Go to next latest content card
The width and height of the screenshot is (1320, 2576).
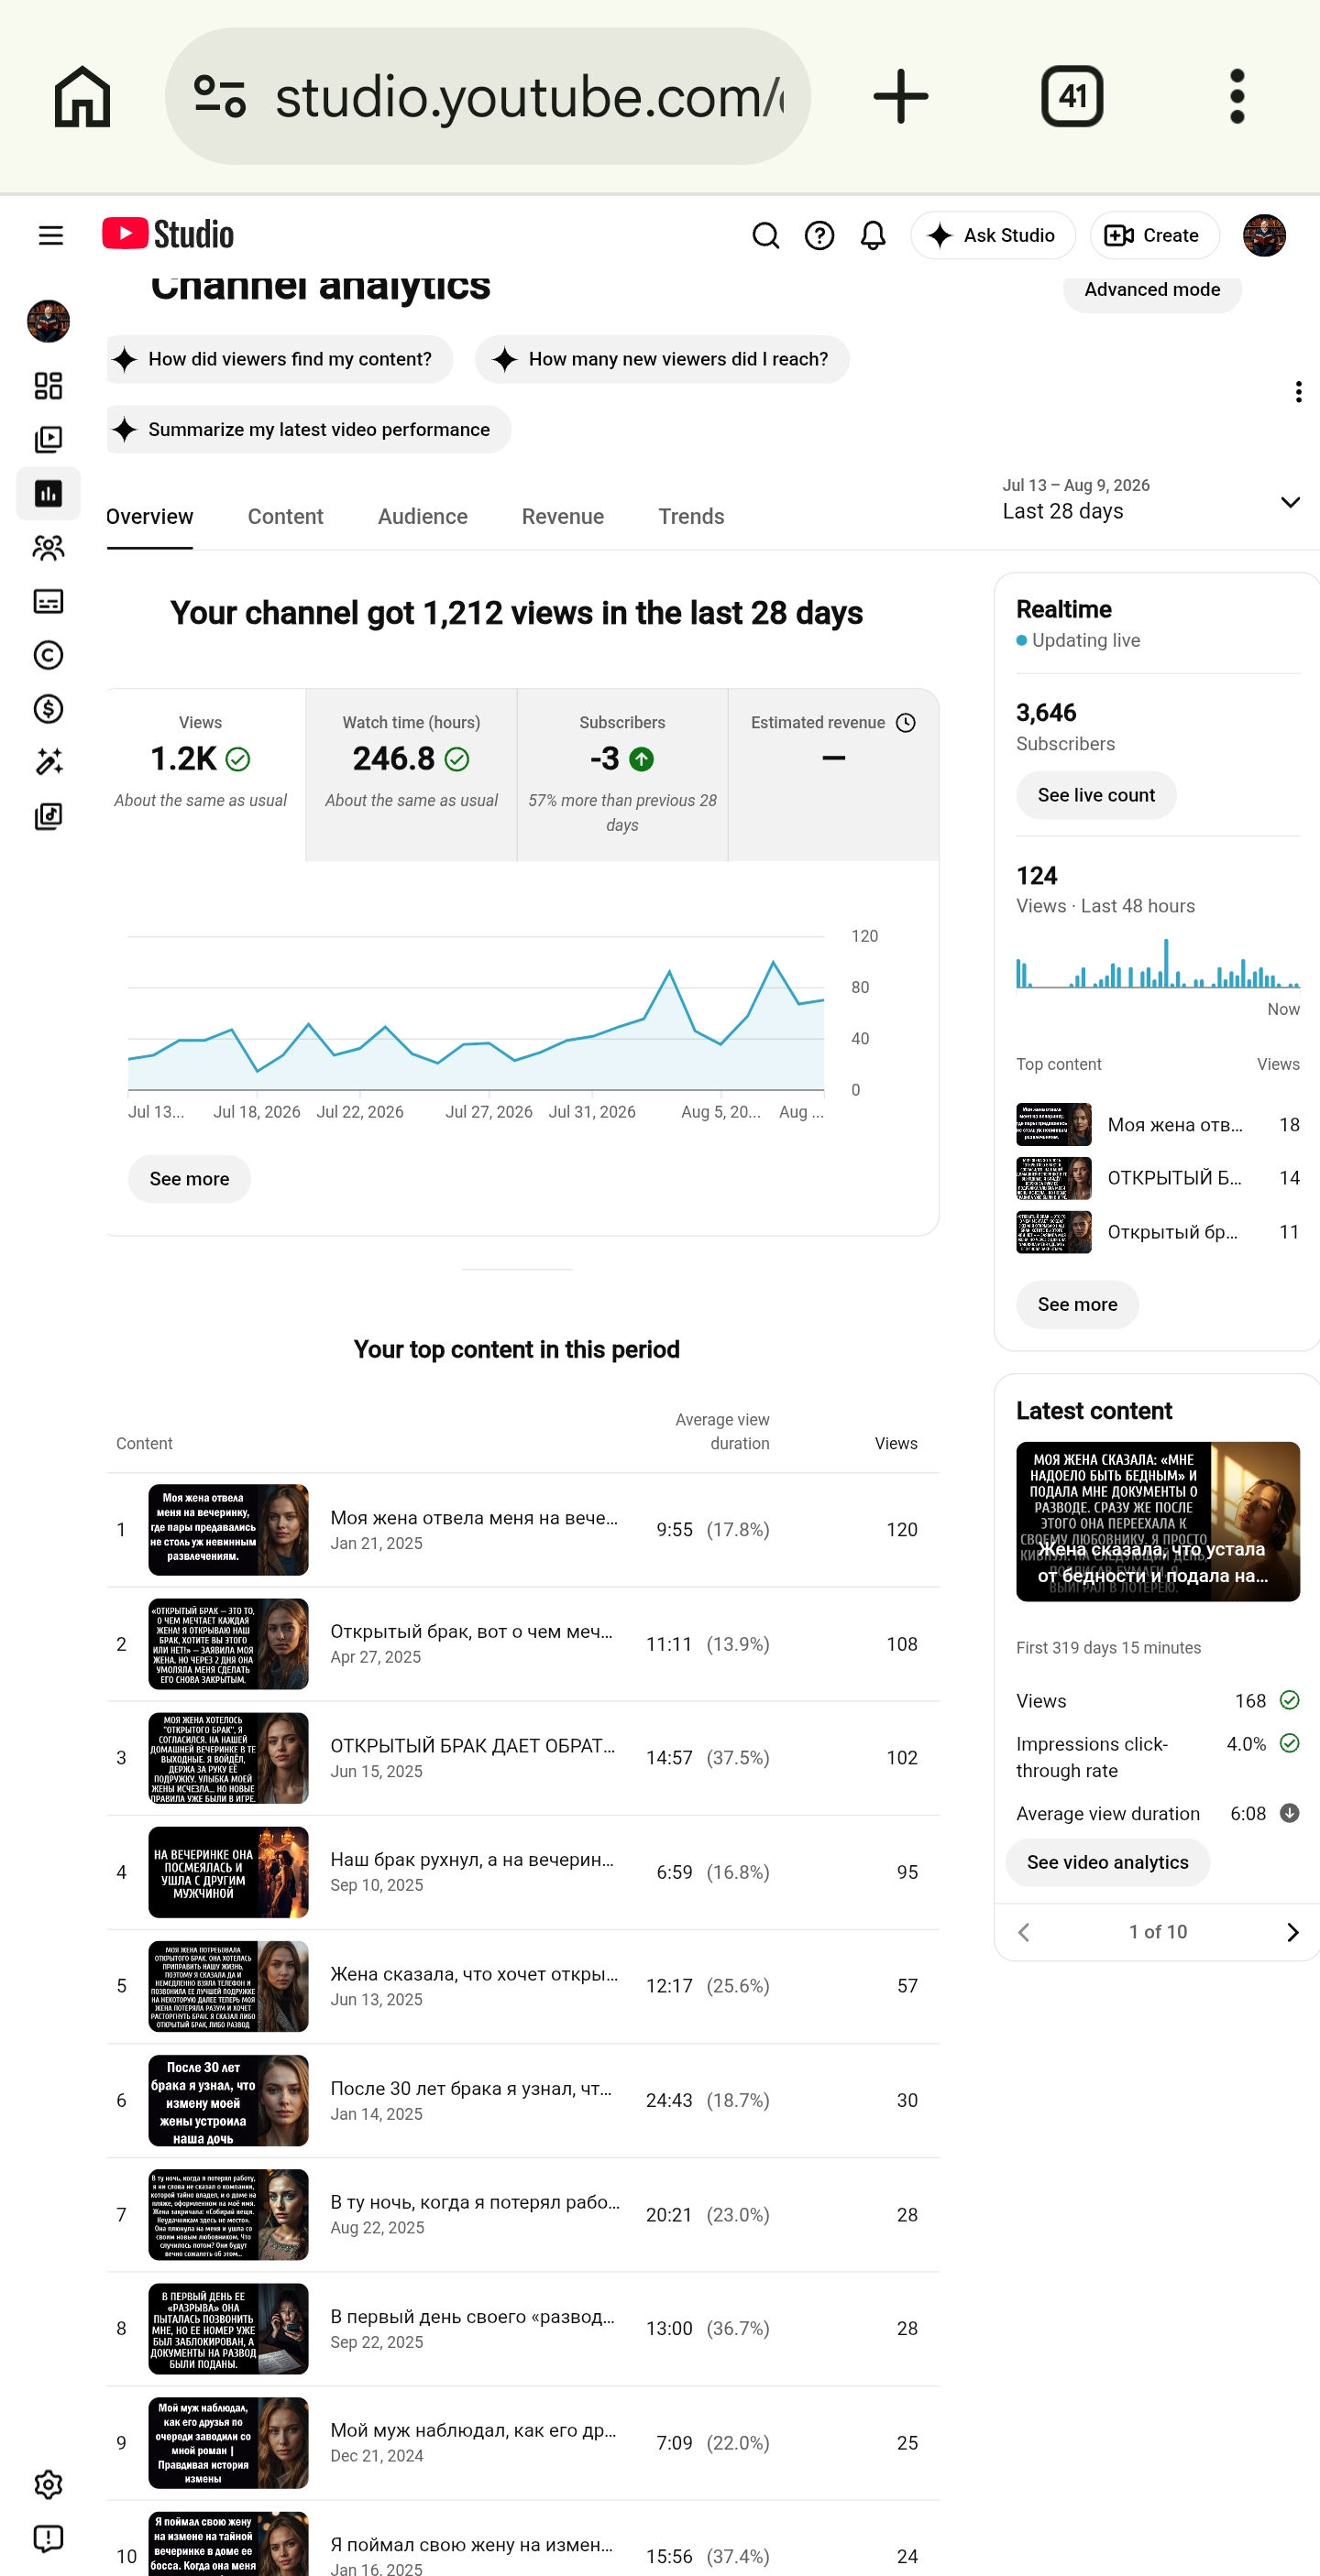point(1292,1933)
